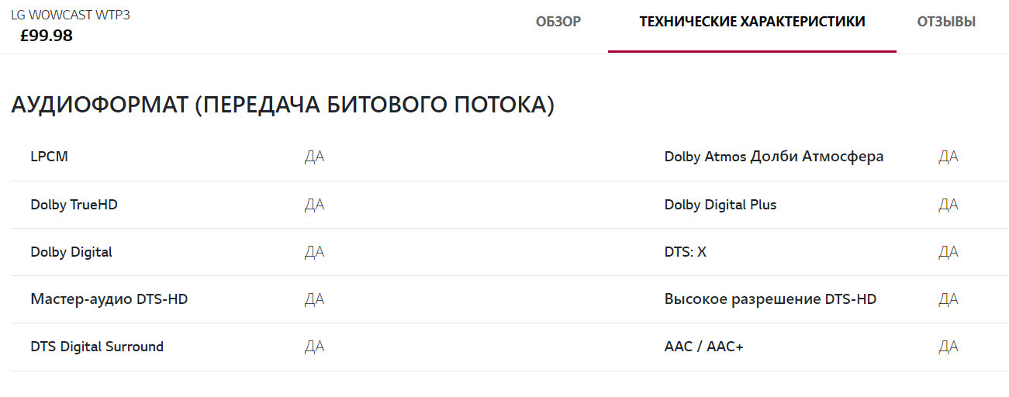Click the ДА value for DTS Digital Surround
Screen dimensions: 1009x397
tap(314, 347)
